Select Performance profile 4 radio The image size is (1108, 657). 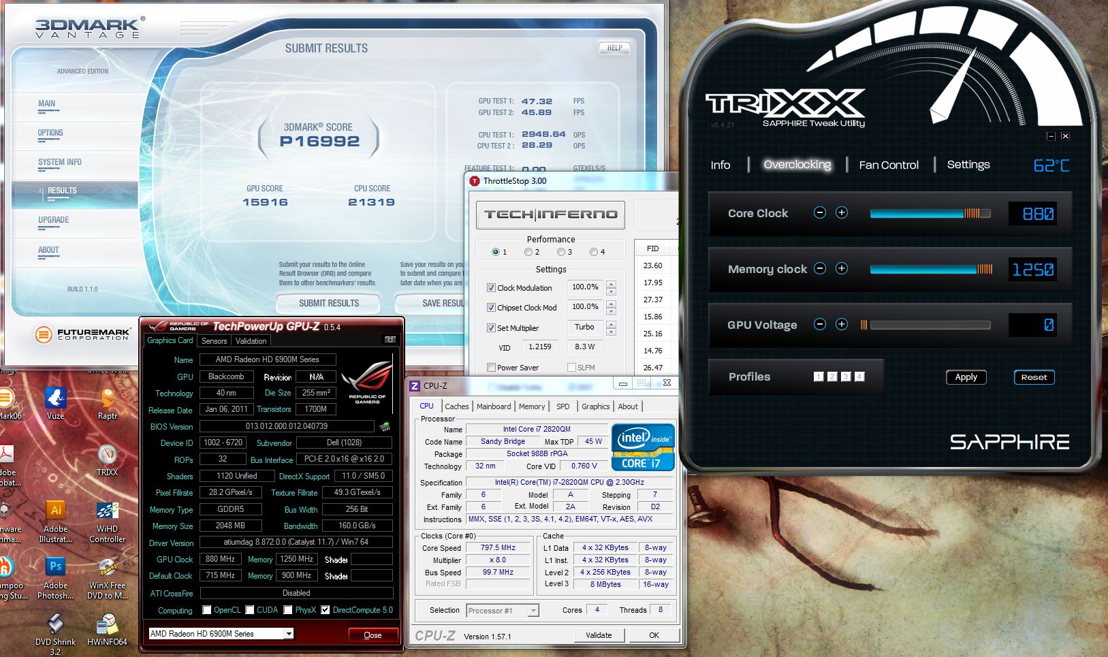pos(594,252)
